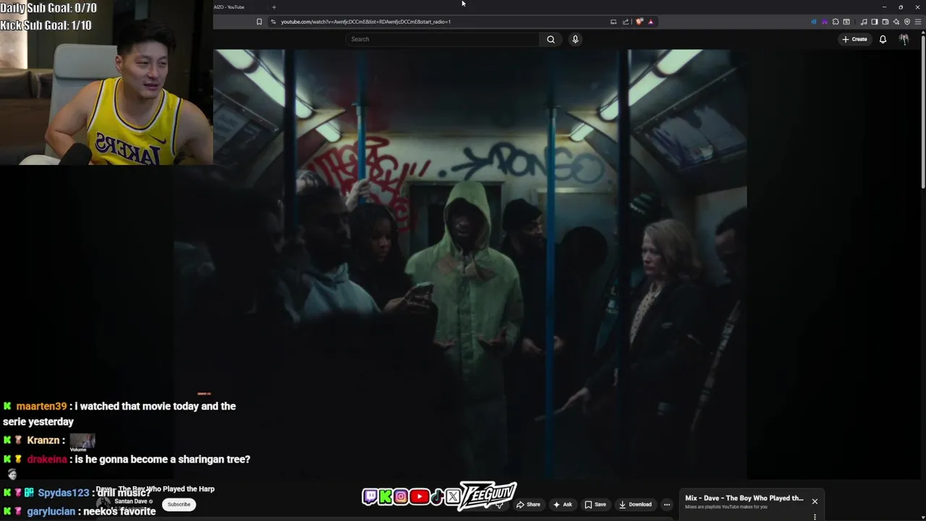Select the youtube.com URL in address bar

point(365,22)
